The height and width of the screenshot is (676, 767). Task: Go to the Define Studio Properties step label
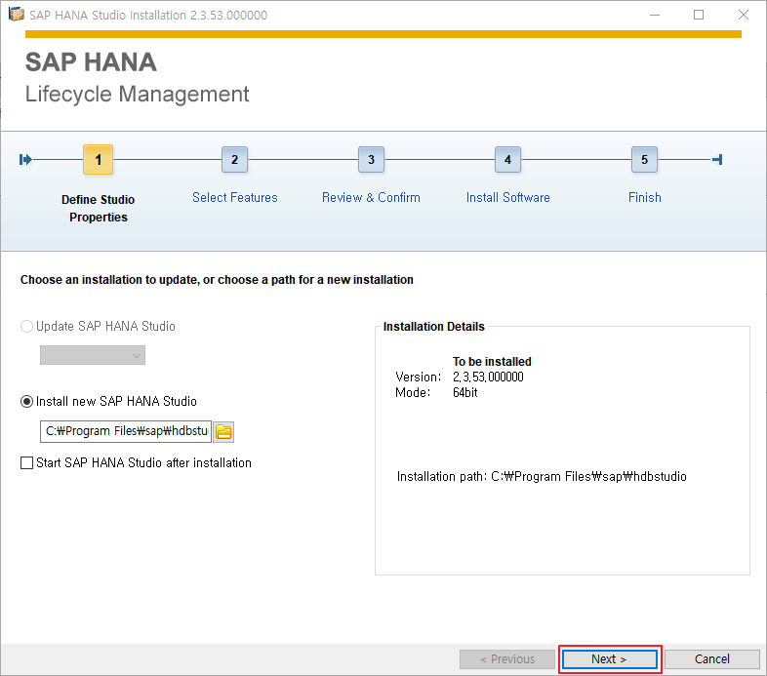click(98, 209)
